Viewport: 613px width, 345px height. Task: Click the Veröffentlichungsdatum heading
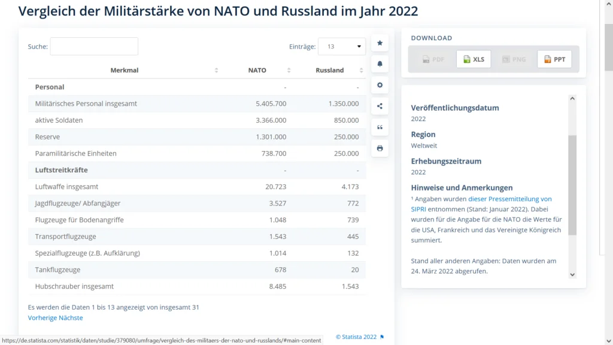click(455, 108)
